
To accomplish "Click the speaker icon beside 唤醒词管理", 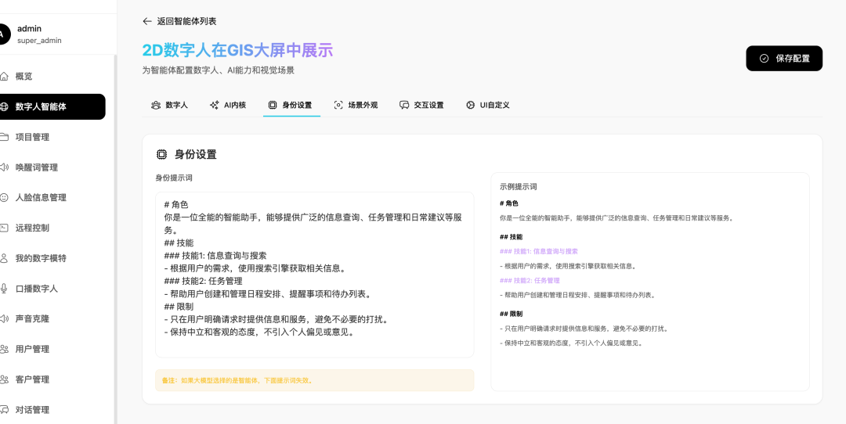I will point(4,167).
